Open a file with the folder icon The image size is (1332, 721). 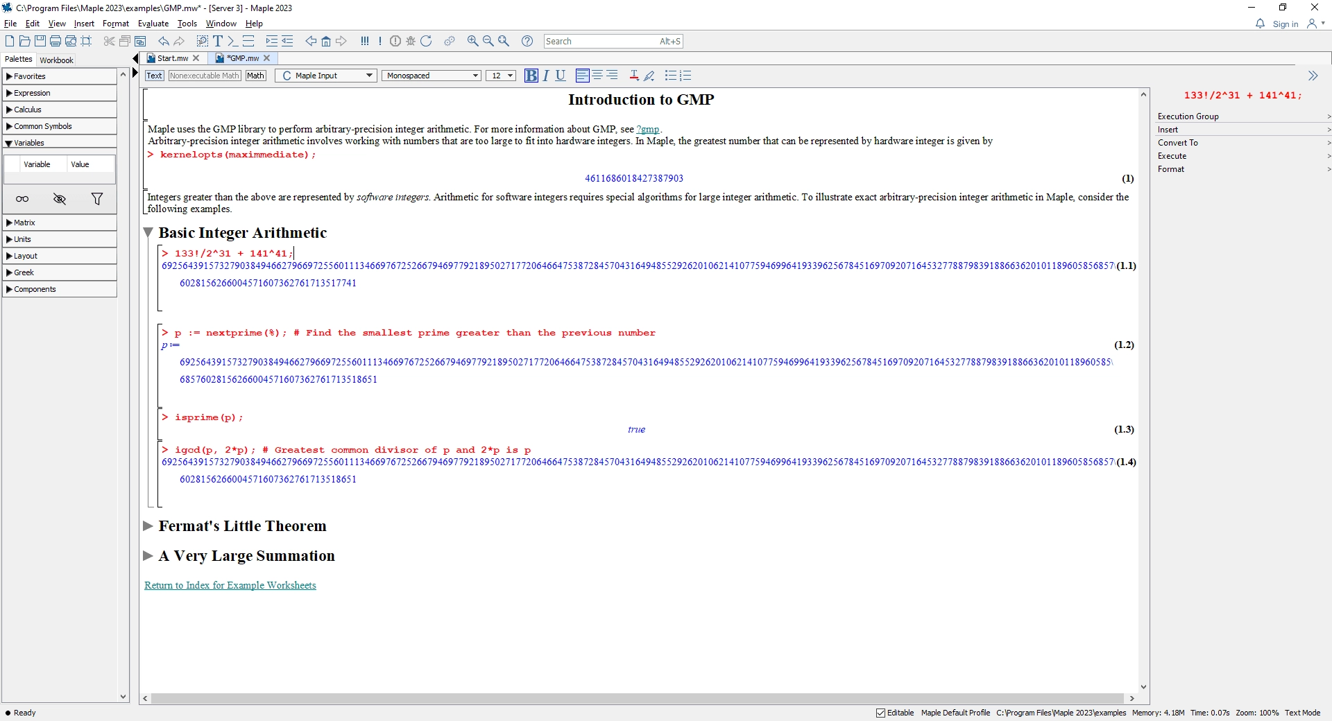(x=25, y=41)
